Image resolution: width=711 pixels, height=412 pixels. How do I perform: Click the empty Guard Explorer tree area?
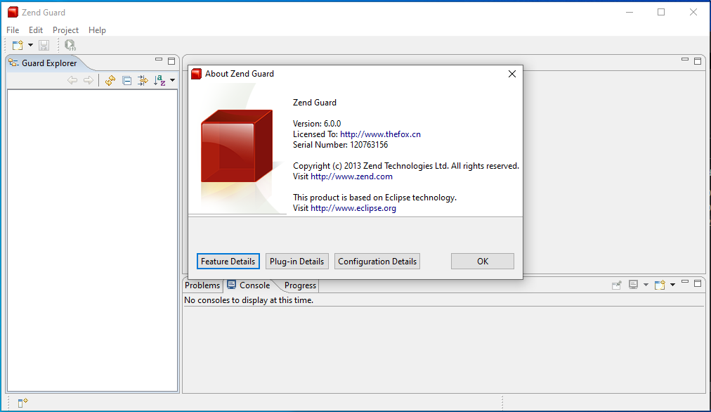tap(92, 240)
